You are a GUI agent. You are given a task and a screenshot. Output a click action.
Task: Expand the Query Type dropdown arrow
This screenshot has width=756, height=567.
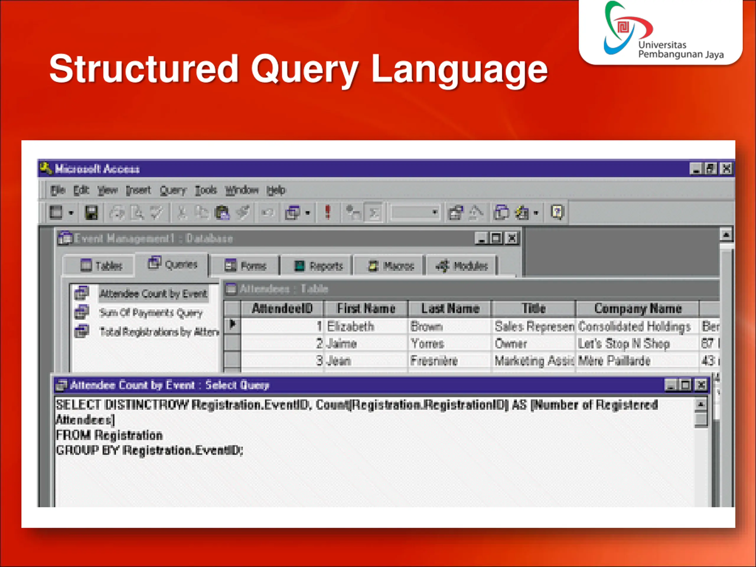[308, 213]
